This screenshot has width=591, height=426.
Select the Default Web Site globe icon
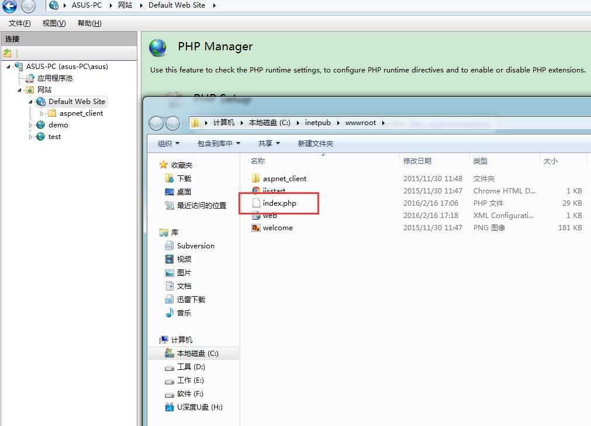tap(41, 102)
